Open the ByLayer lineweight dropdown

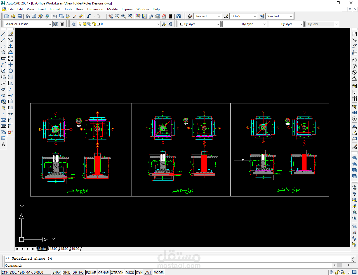286,24
